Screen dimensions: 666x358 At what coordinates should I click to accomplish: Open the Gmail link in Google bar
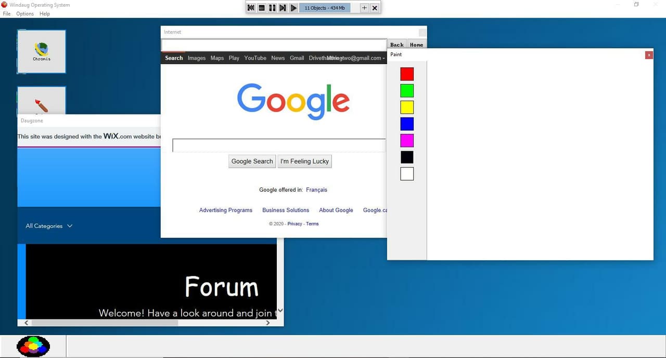pos(297,58)
